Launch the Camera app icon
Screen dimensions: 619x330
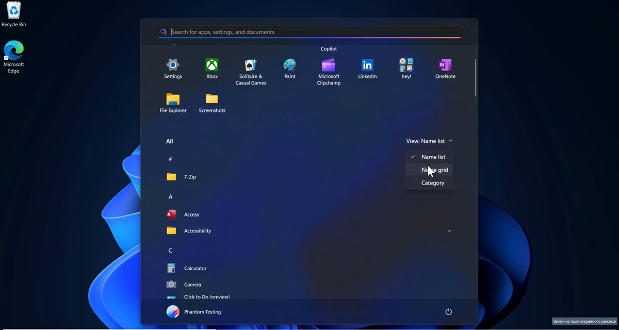(x=172, y=285)
